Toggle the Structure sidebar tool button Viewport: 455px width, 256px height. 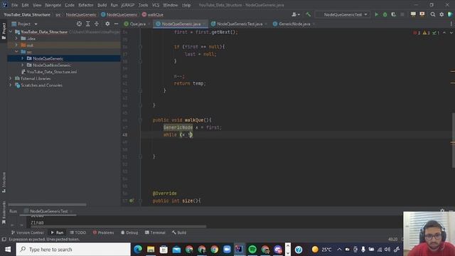coord(4,182)
